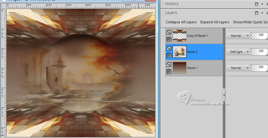Hide the Copy of Raster 1 layer
The height and width of the screenshot is (138, 268).
[x=169, y=39]
